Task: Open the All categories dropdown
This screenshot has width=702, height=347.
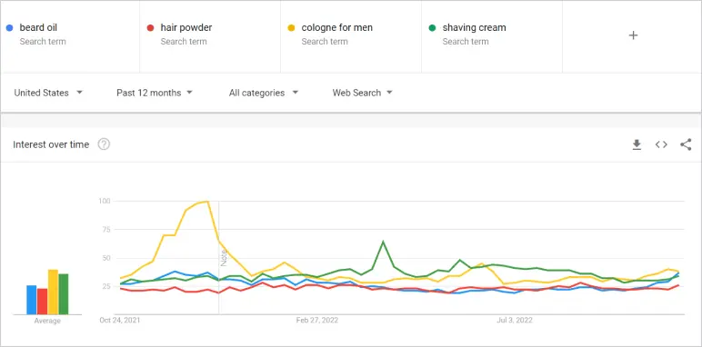Action: click(x=264, y=93)
